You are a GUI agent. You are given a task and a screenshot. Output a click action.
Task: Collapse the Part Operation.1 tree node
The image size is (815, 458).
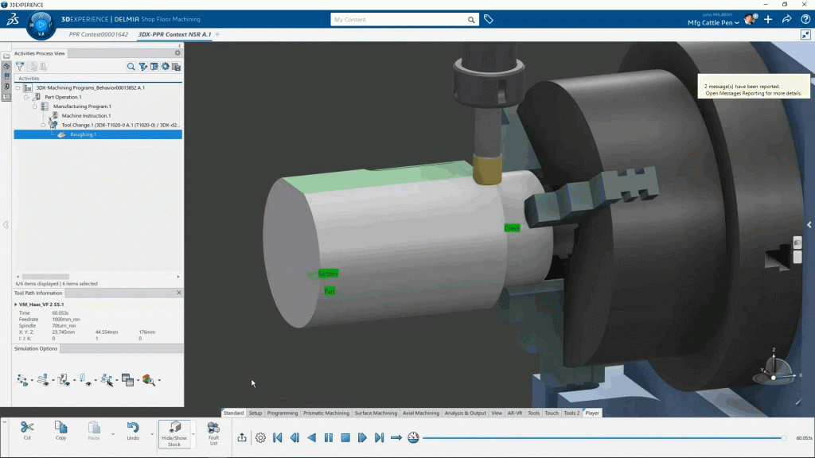26,97
